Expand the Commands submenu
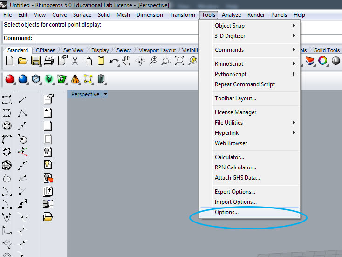The width and height of the screenshot is (342, 257). 294,50
